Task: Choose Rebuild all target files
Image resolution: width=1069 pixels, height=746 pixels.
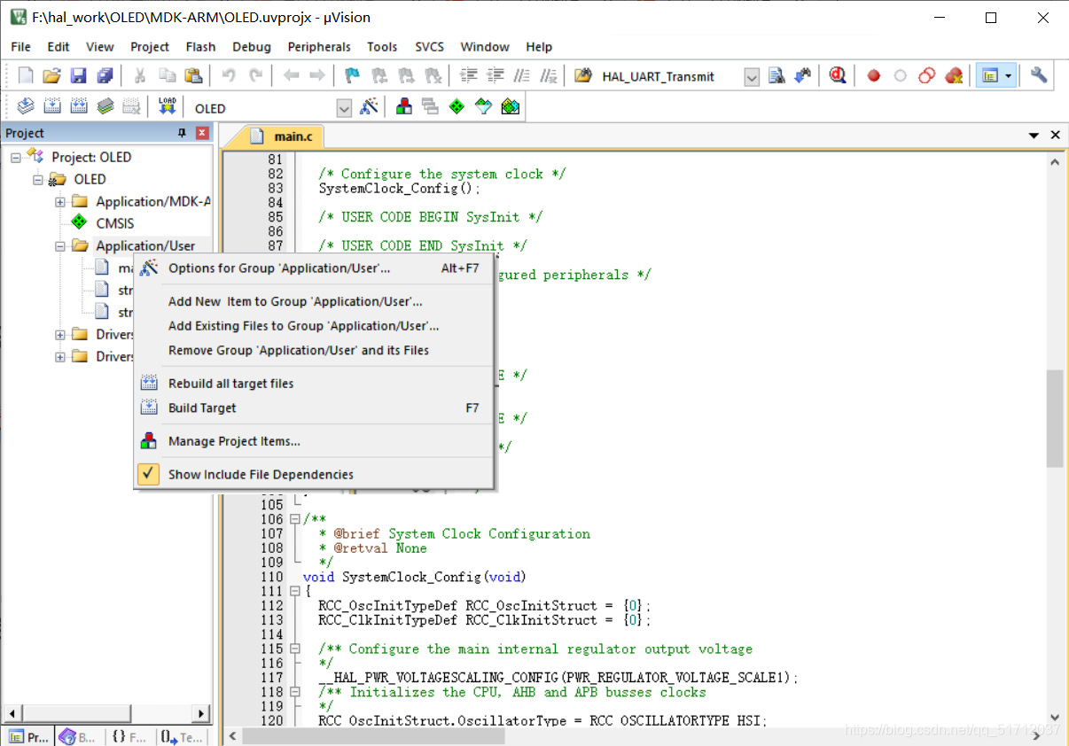Action: (314, 383)
